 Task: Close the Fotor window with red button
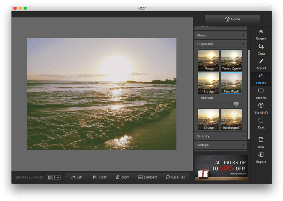point(15,8)
